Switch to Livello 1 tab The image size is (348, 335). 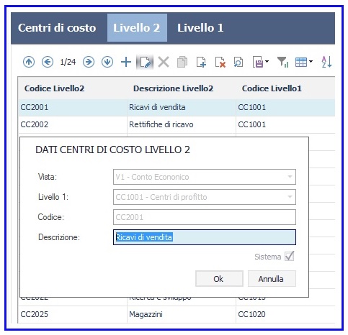[x=200, y=28]
